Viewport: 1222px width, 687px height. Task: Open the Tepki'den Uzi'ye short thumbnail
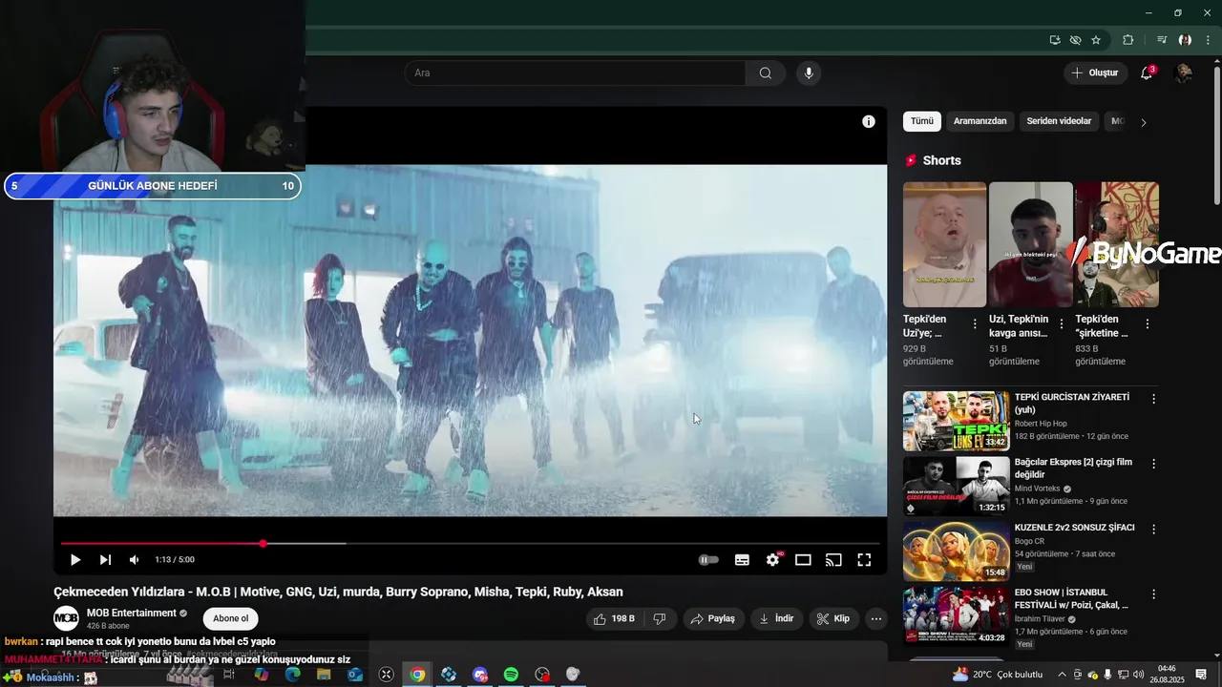(x=944, y=244)
